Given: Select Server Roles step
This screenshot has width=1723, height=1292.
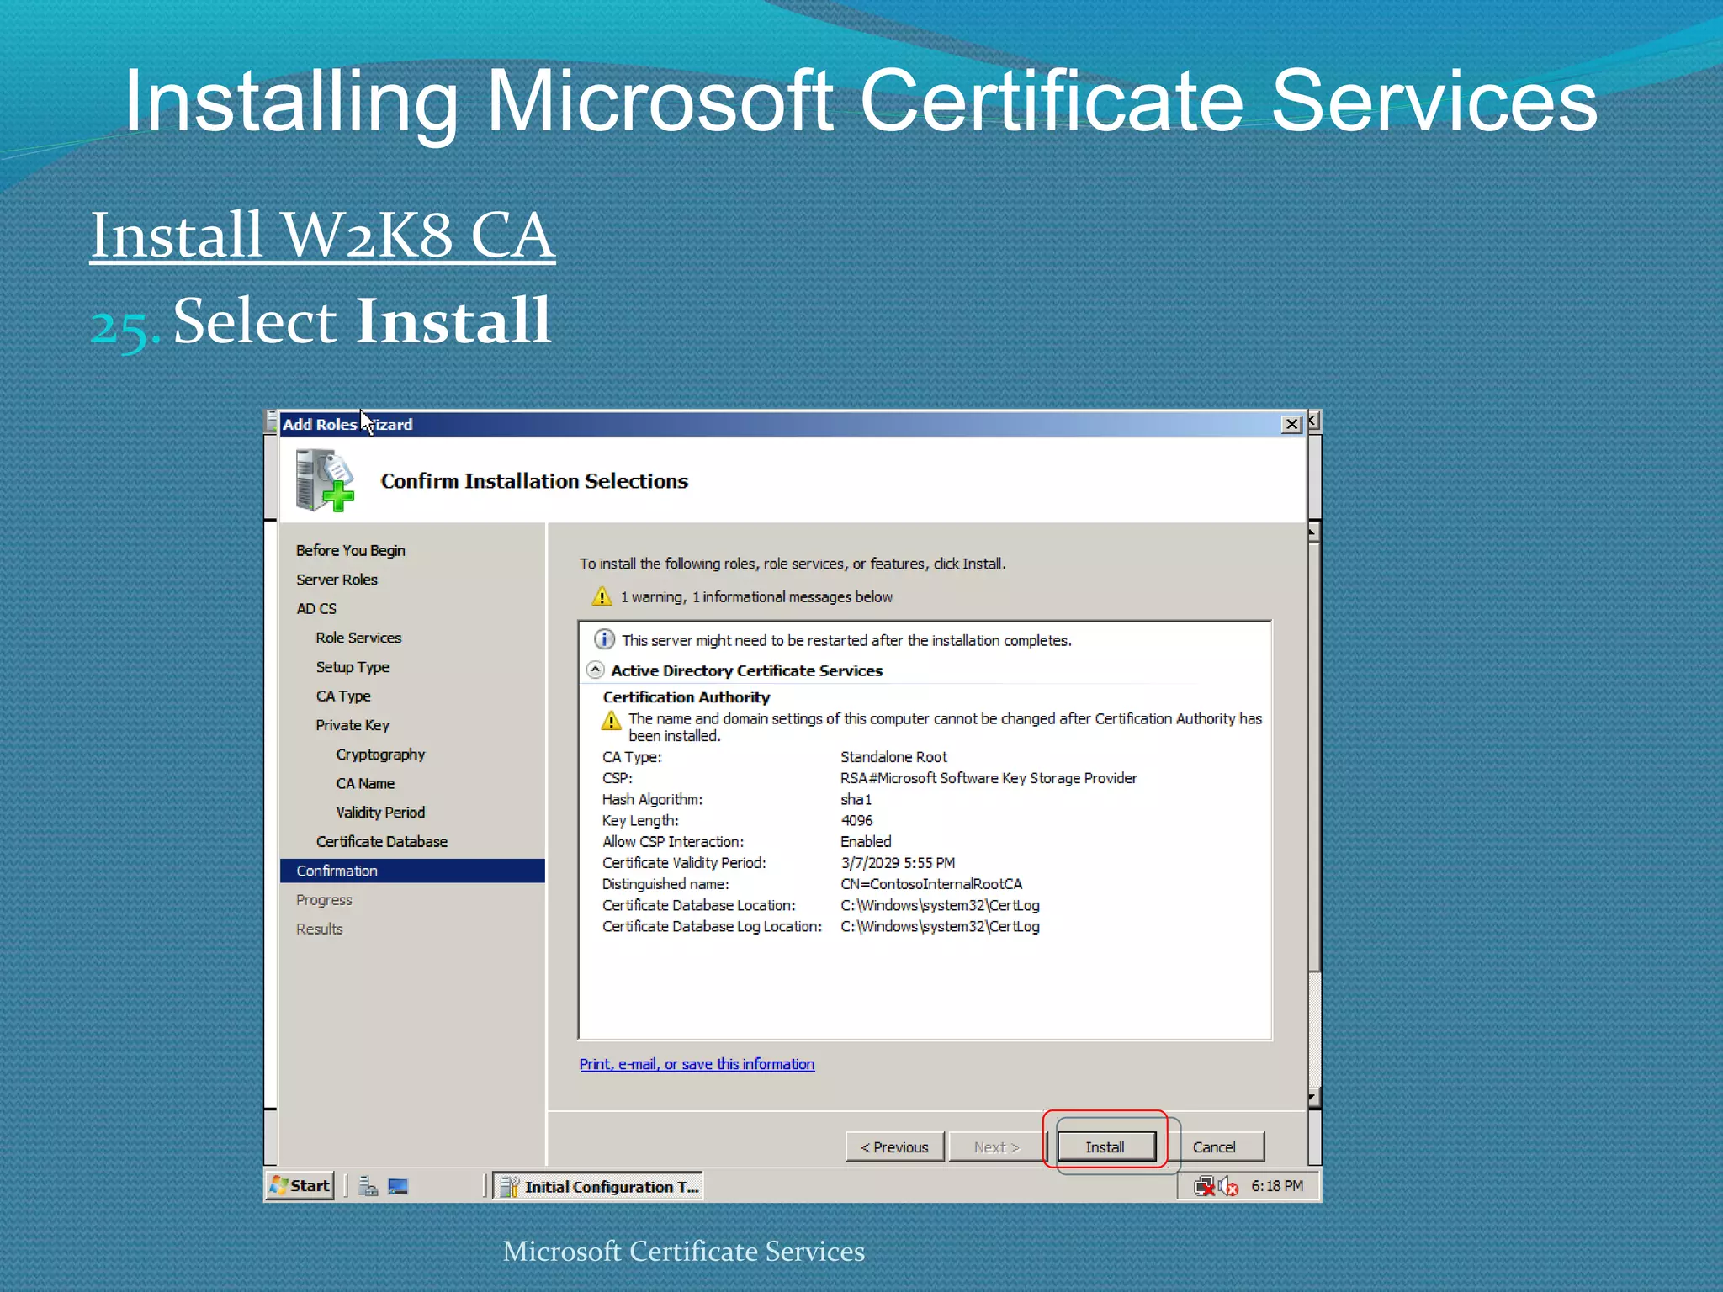Looking at the screenshot, I should tap(337, 580).
